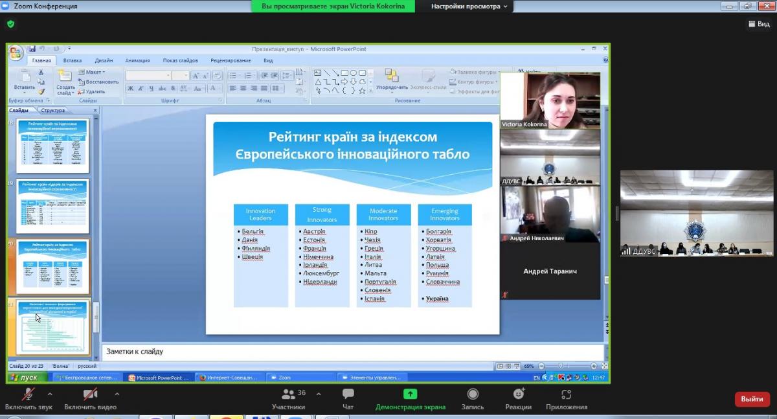The image size is (777, 419).
Task: Open the Apps icon in Zoom toolbar
Action: tap(566, 394)
